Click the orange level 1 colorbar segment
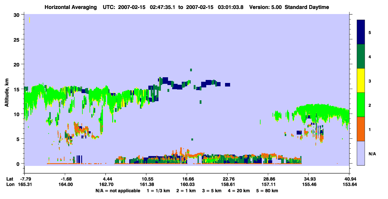This screenshot has width=388, height=199. click(x=361, y=129)
